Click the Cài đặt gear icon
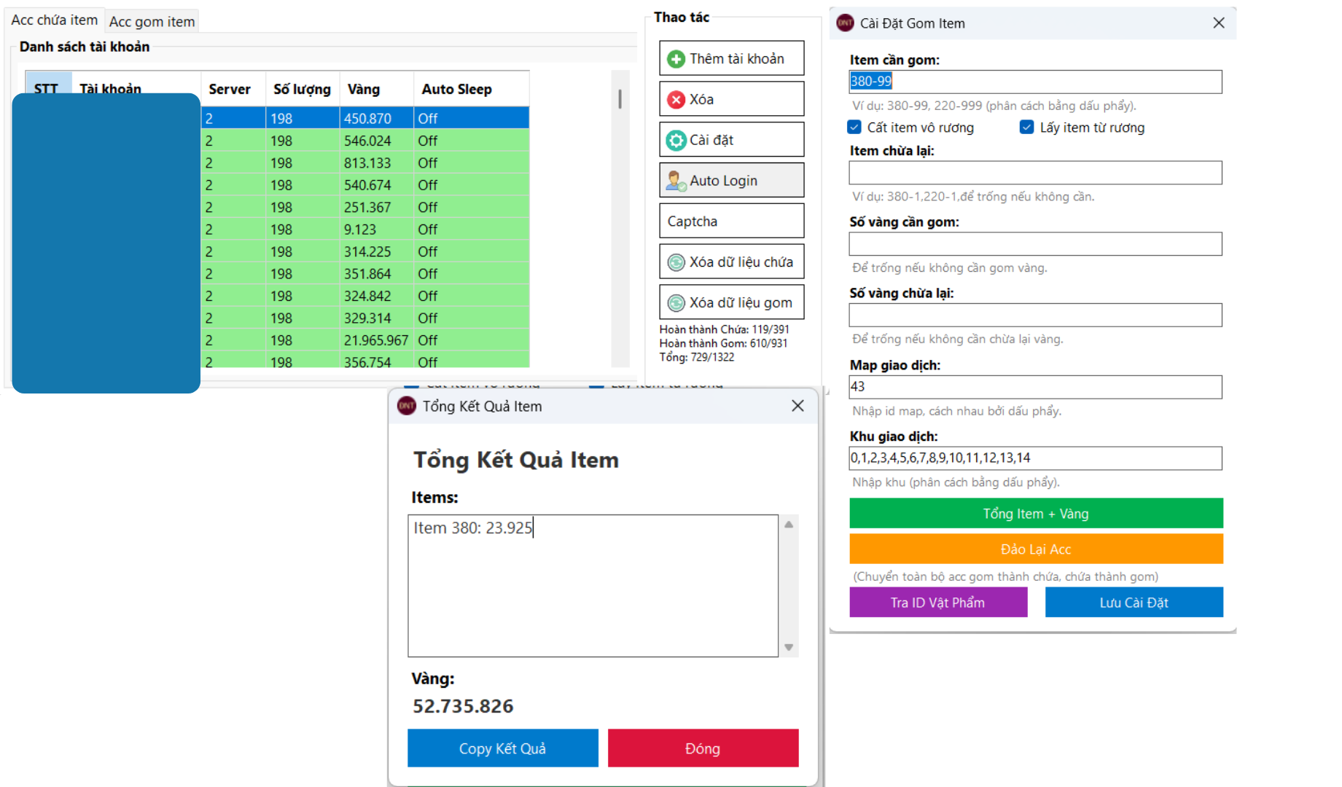This screenshot has height=787, width=1342. [x=676, y=140]
